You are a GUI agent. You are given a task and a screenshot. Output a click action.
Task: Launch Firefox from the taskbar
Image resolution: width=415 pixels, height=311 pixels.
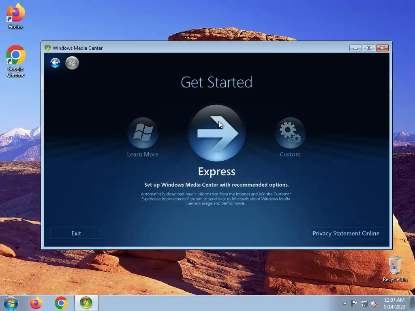pos(36,303)
